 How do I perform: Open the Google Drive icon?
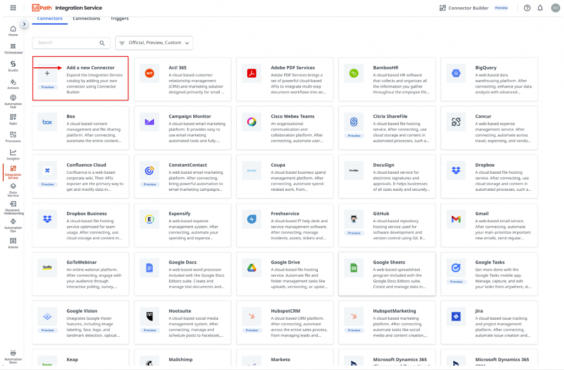(x=251, y=267)
